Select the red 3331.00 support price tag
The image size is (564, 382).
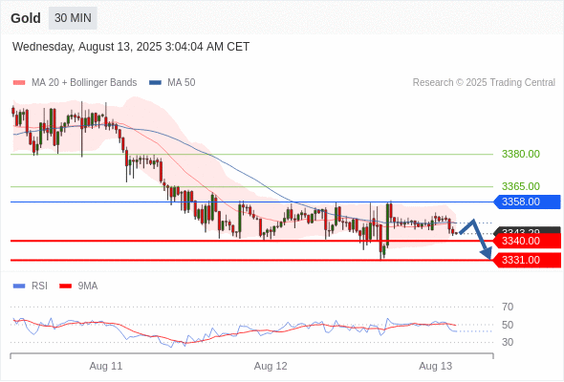[x=527, y=260]
